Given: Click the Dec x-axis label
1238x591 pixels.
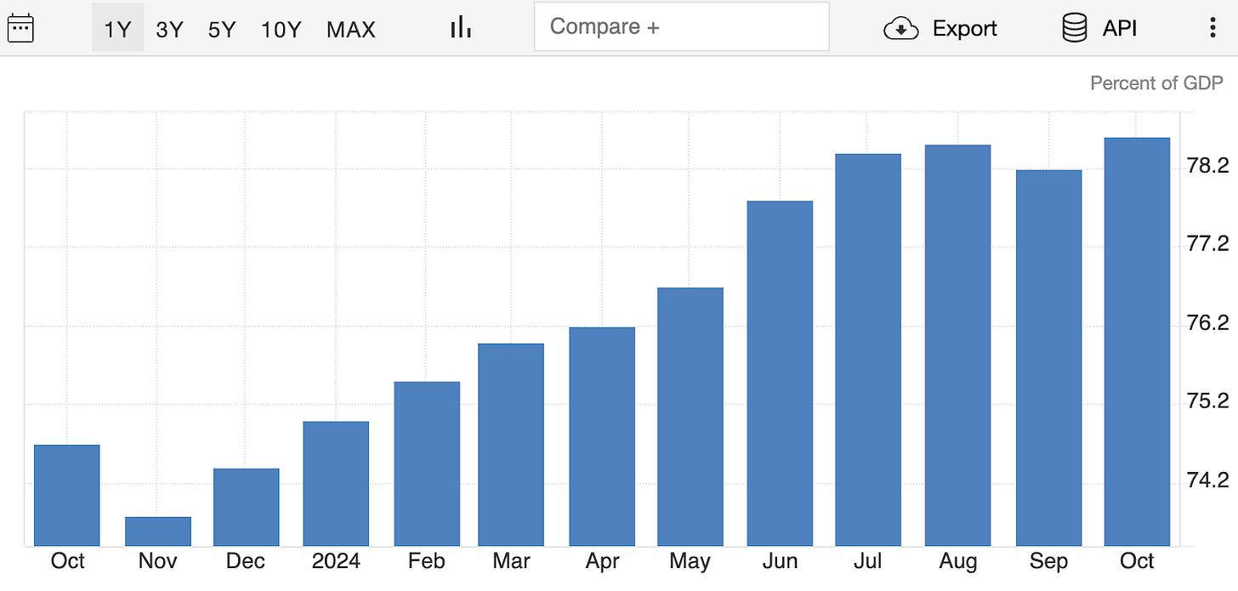Looking at the screenshot, I should pos(247,561).
